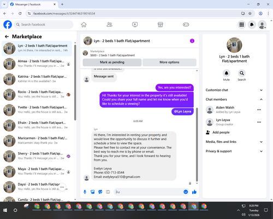The image size is (273, 219).
Task: Open the Rocio conversation
Action: (x=37, y=95)
